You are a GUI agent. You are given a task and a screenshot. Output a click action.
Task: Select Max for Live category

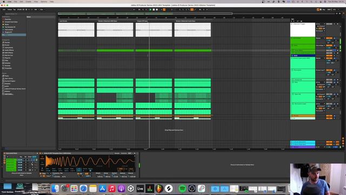pos(9,55)
